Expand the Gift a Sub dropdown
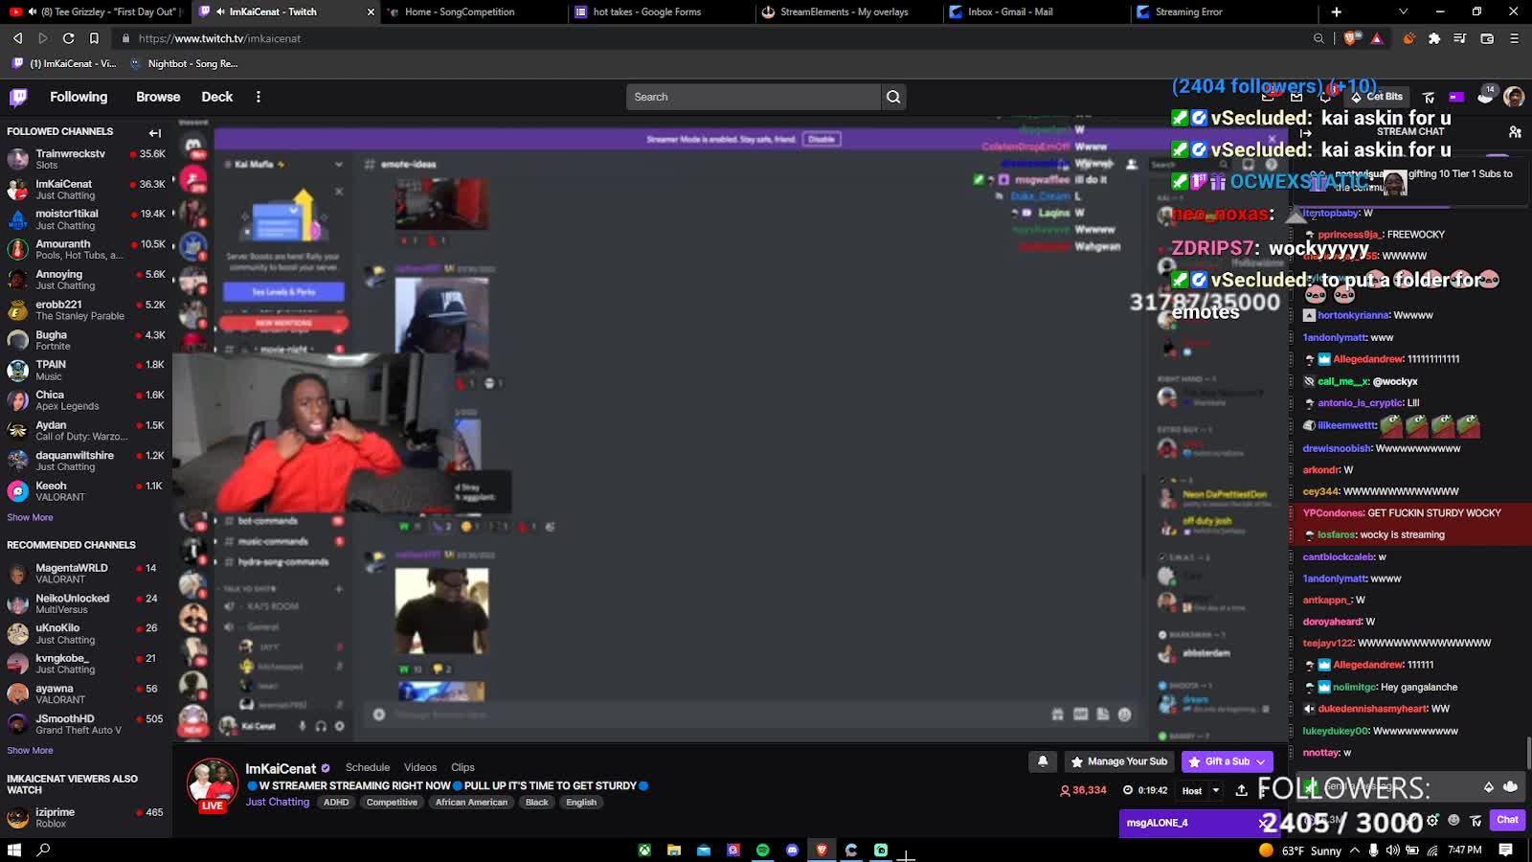The width and height of the screenshot is (1532, 862). click(x=1261, y=761)
